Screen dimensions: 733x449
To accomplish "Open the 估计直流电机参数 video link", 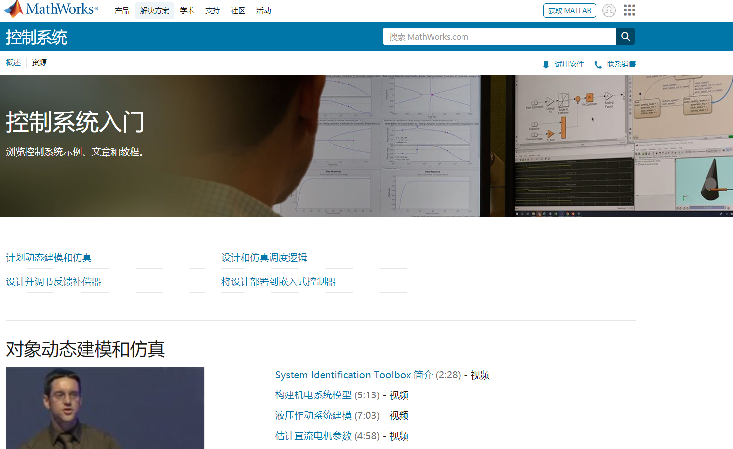I will [313, 436].
